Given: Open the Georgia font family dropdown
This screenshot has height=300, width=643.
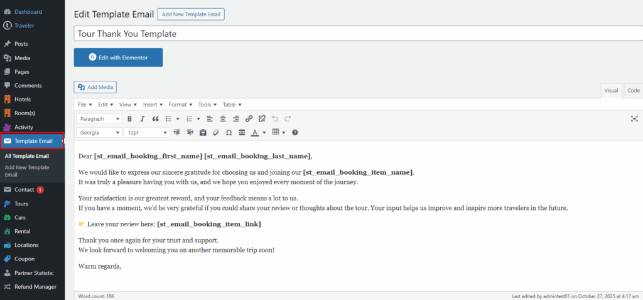Looking at the screenshot, I should tap(99, 133).
